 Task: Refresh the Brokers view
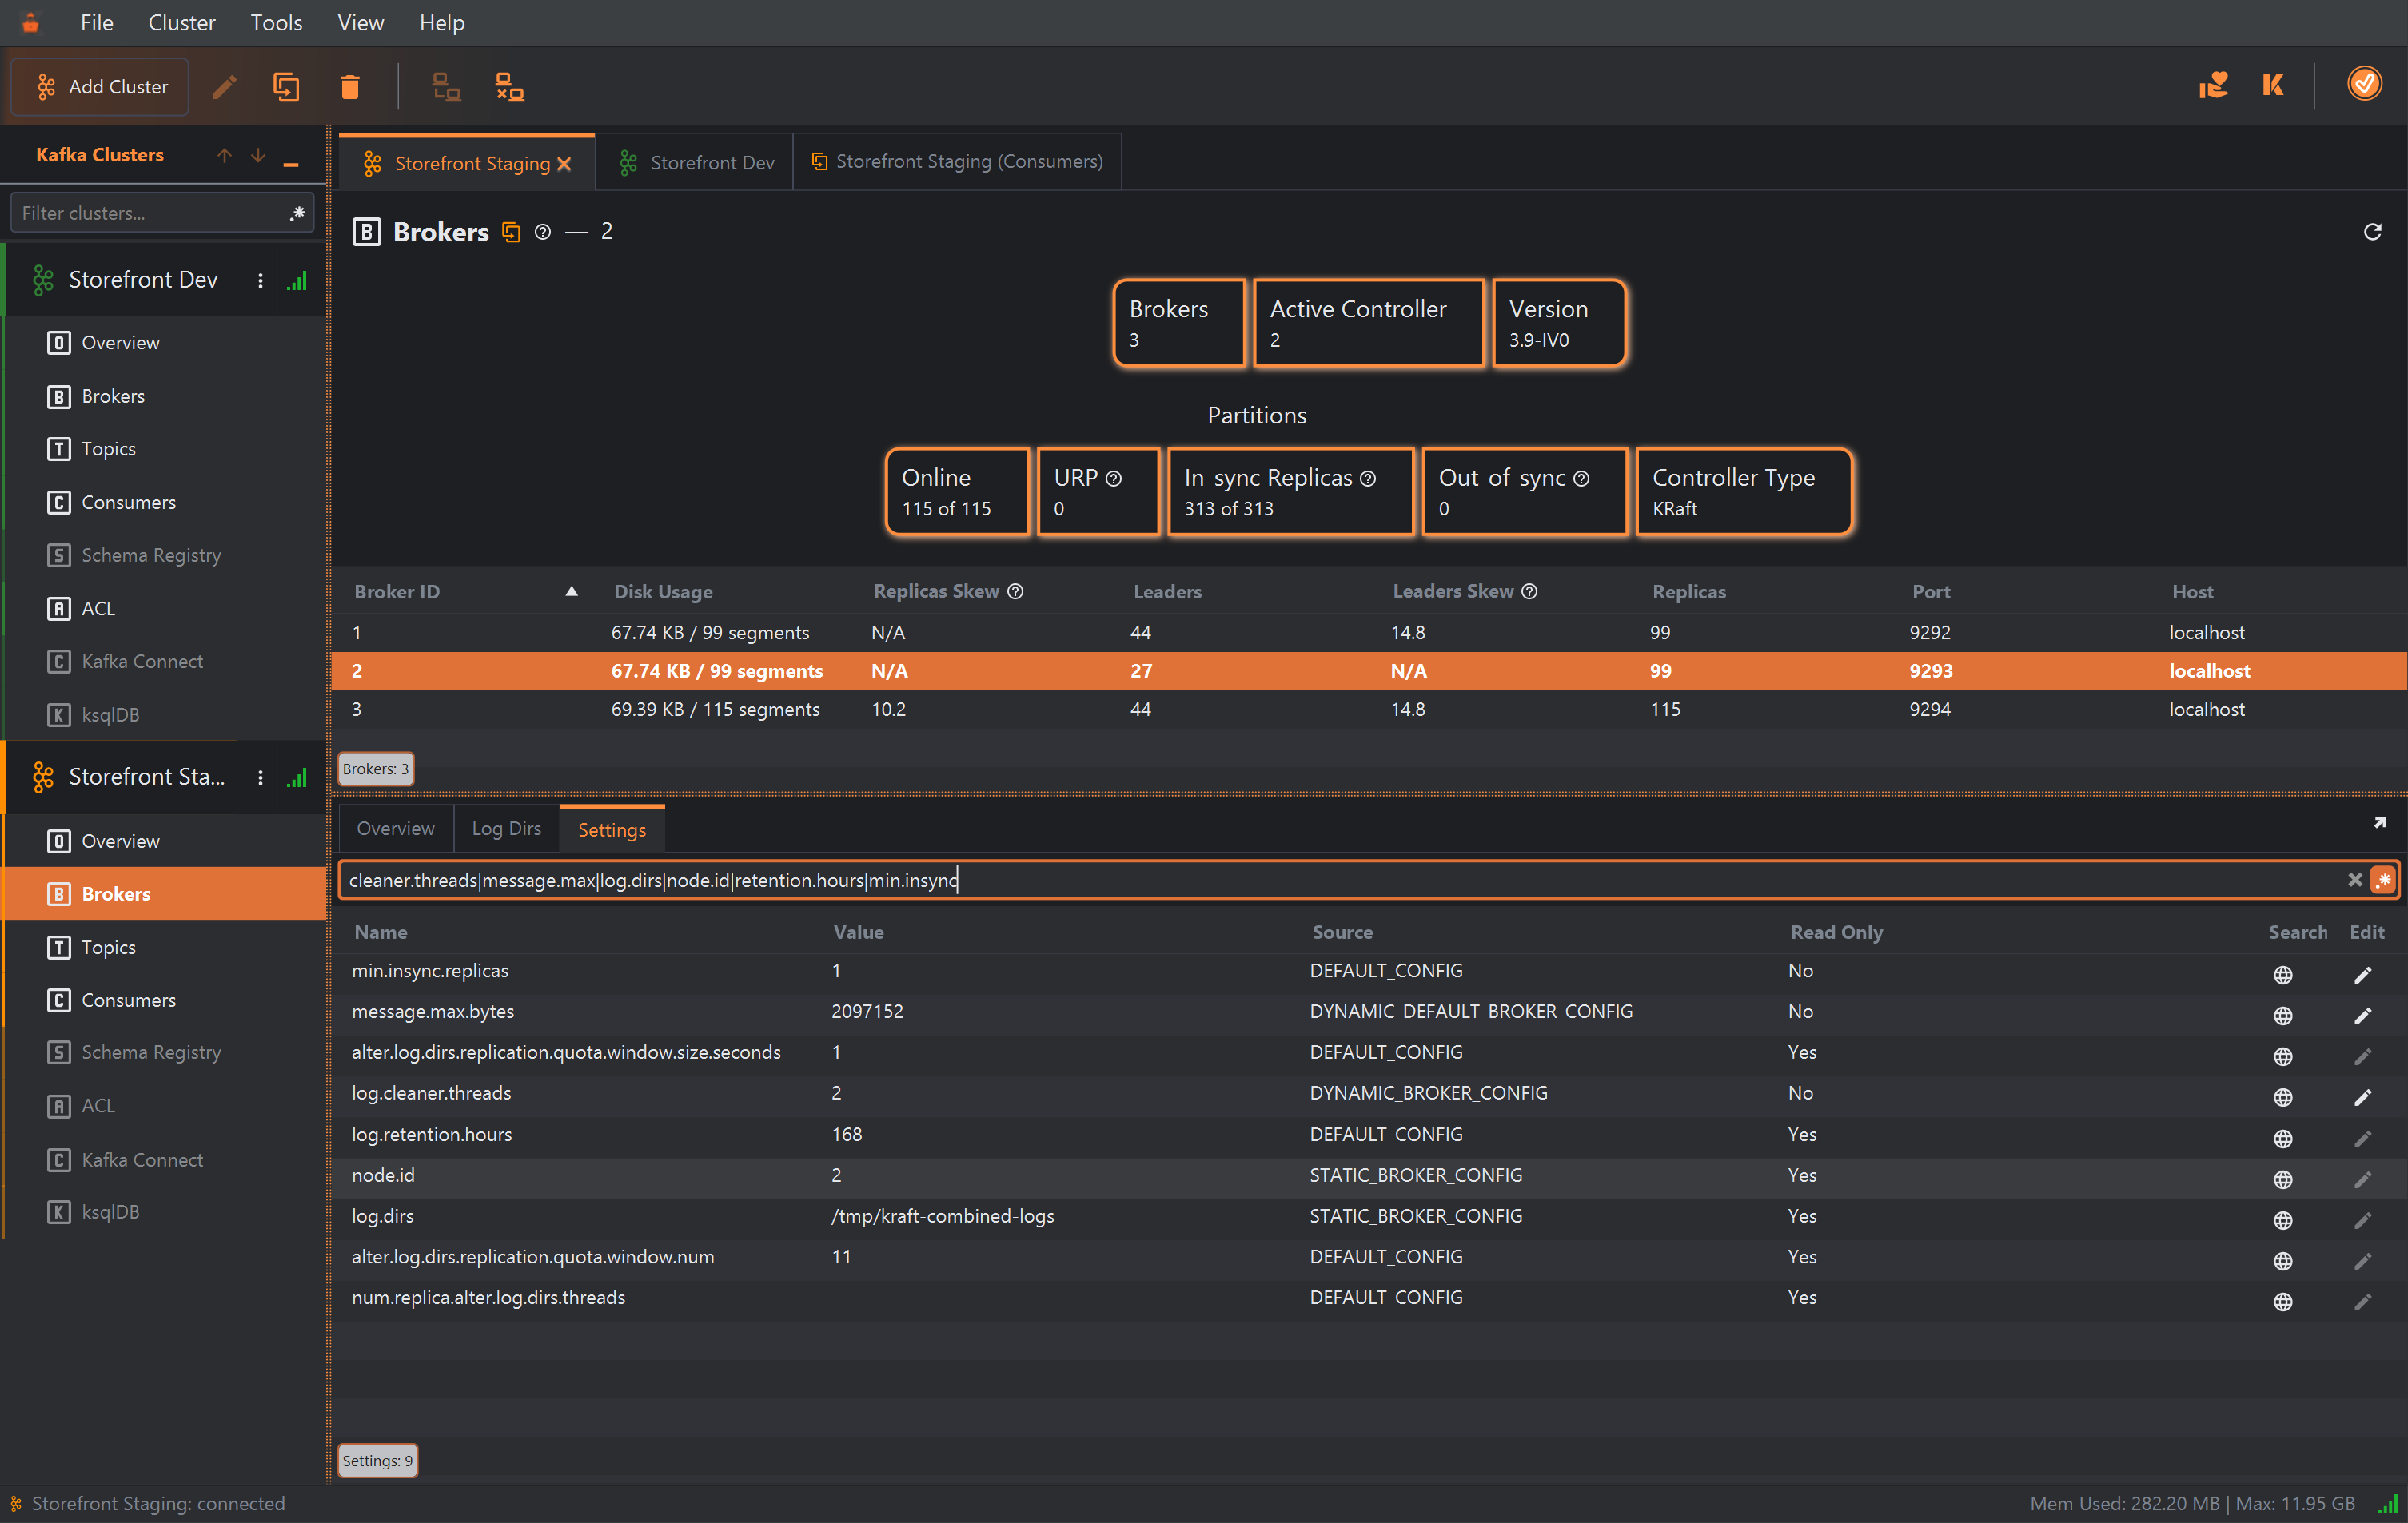(2372, 232)
